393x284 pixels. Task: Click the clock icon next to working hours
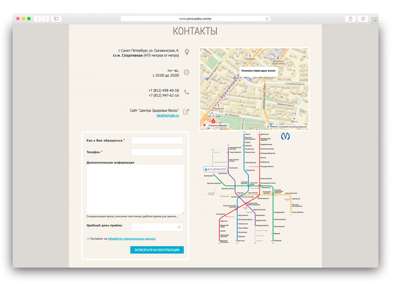(x=187, y=72)
